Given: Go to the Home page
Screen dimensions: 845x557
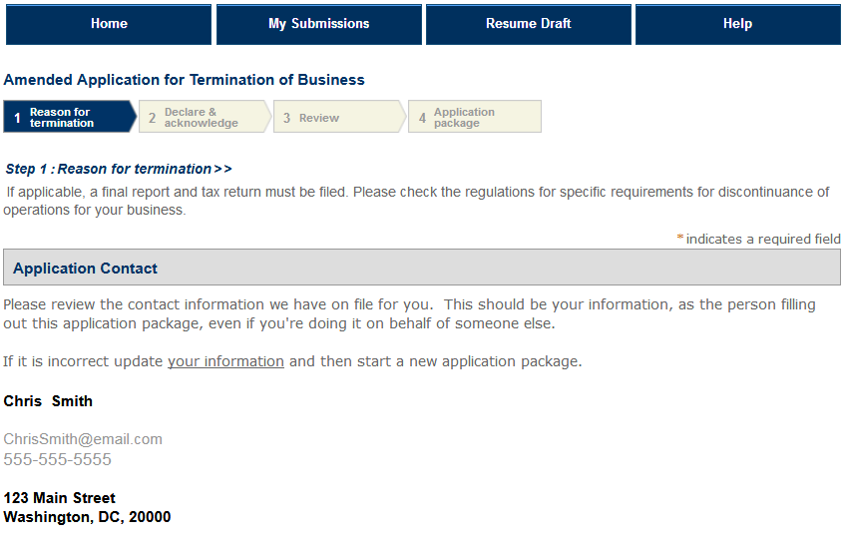Looking at the screenshot, I should click(x=109, y=25).
